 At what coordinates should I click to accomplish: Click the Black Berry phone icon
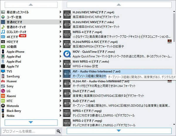3,111
